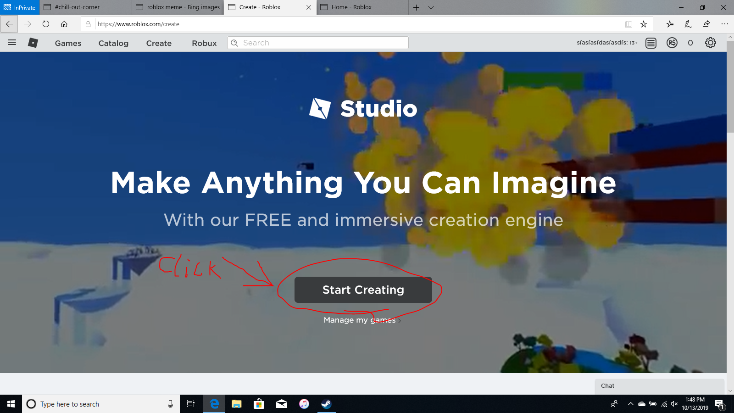Refresh the current page
The height and width of the screenshot is (413, 734).
pyautogui.click(x=46, y=24)
